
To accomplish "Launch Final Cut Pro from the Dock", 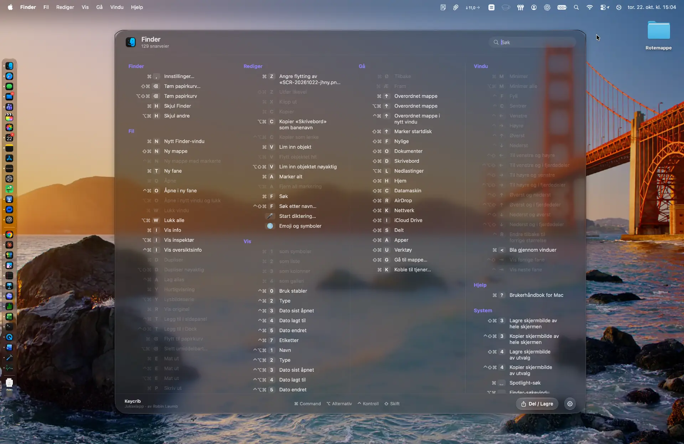I will click(10, 117).
